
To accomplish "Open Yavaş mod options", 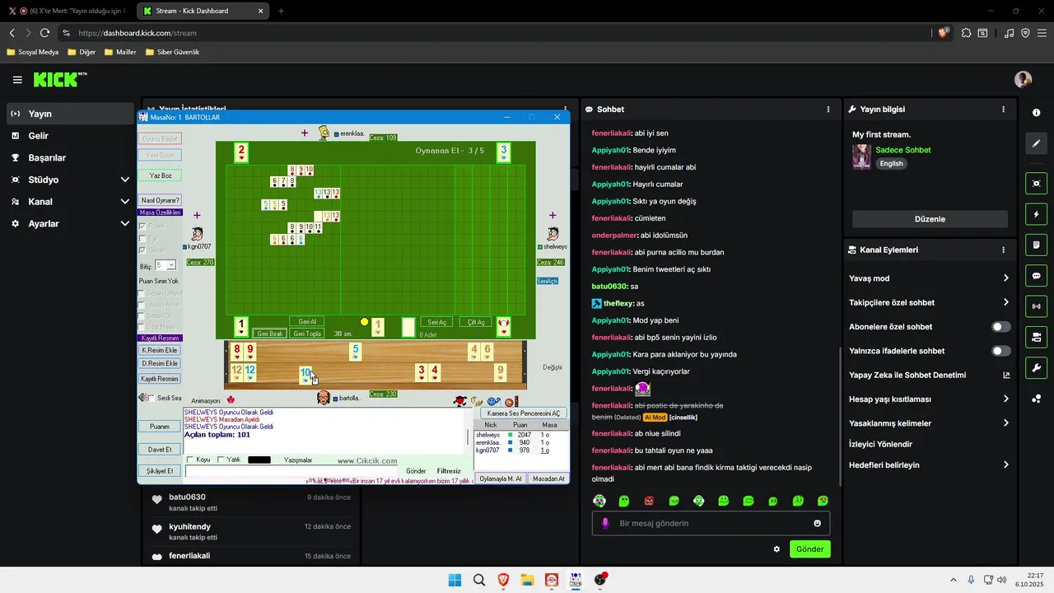I will tap(929, 278).
